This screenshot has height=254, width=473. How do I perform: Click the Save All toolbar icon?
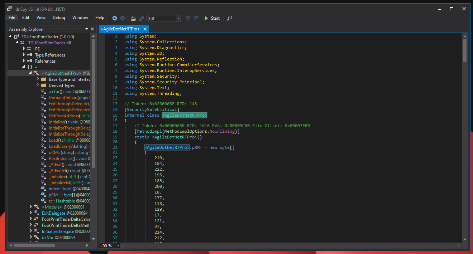(141, 18)
